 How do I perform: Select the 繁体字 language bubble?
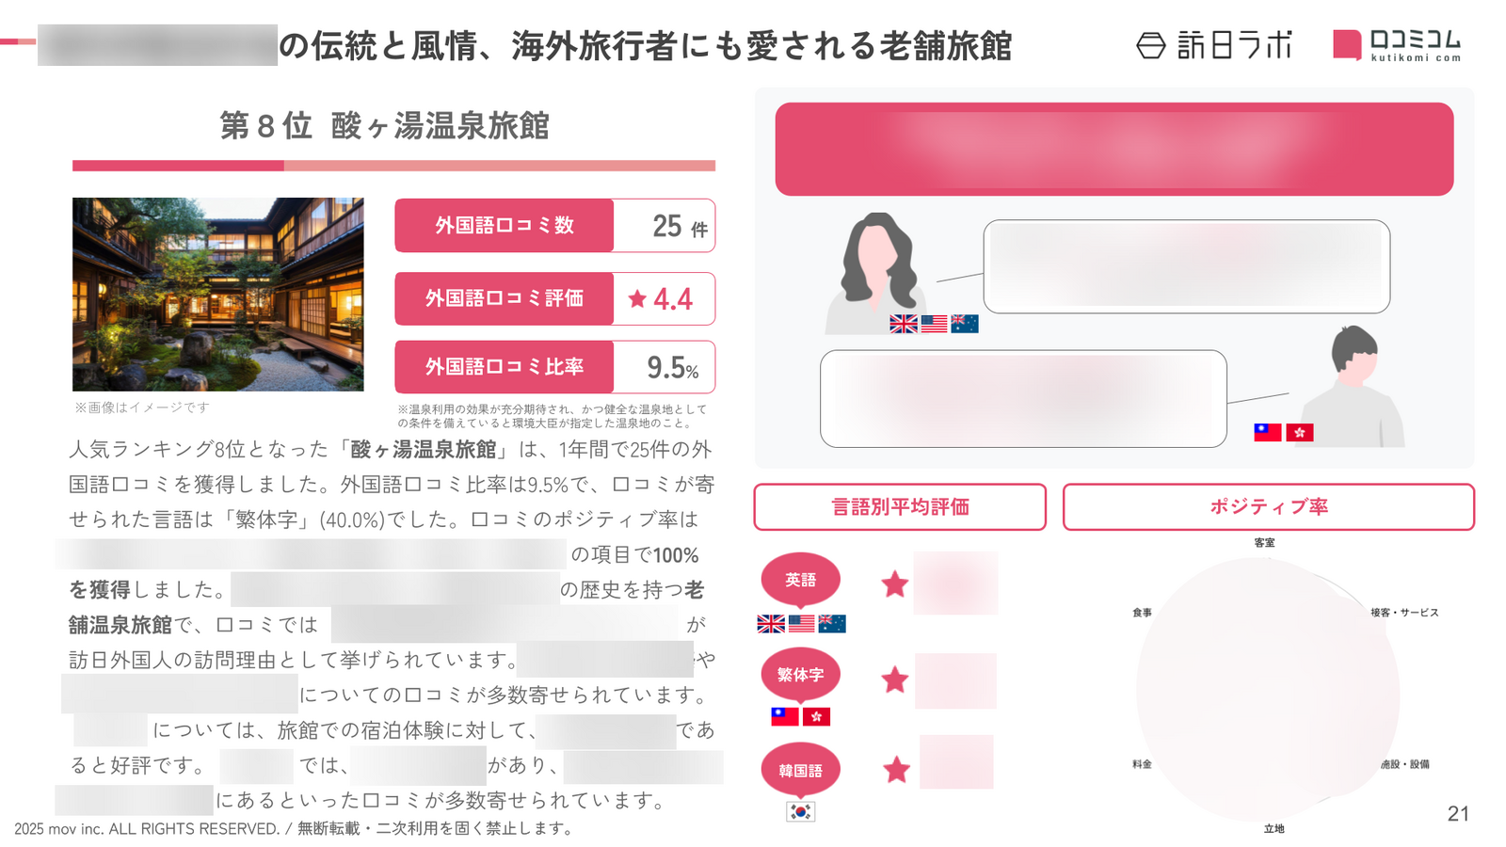pos(800,675)
